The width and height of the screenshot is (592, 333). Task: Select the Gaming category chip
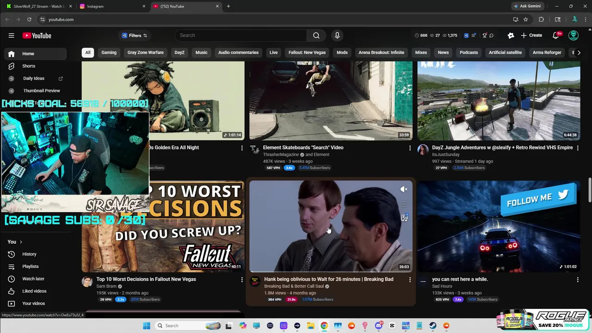tap(109, 52)
